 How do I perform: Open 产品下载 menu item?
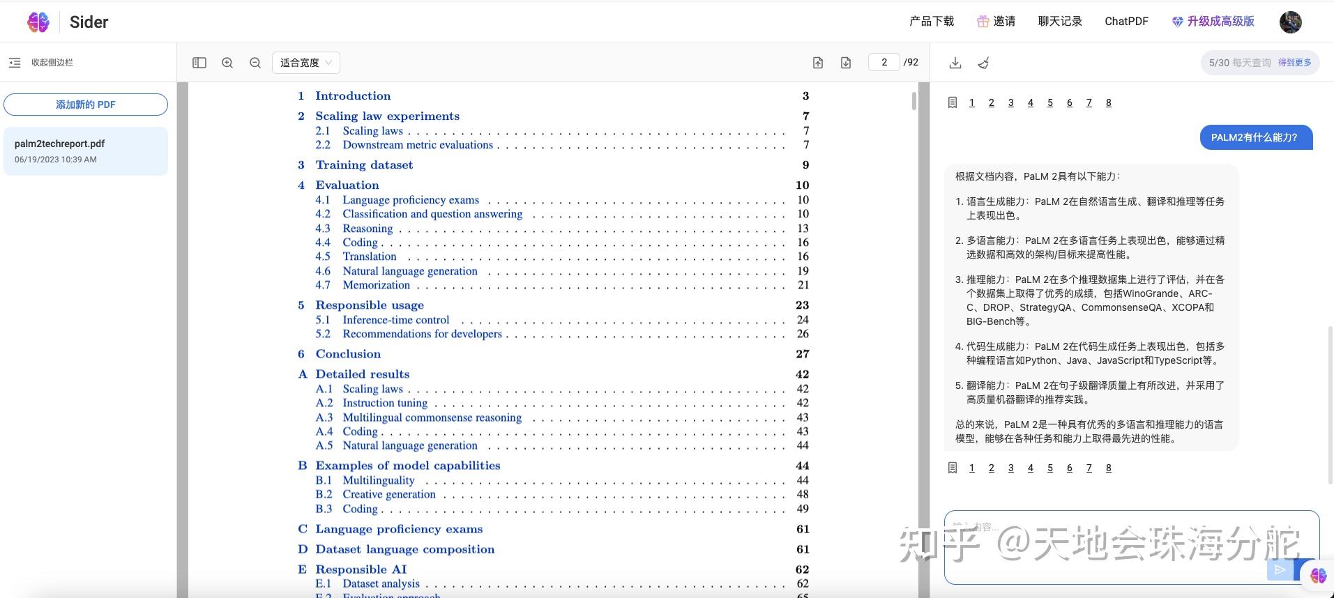click(x=932, y=22)
